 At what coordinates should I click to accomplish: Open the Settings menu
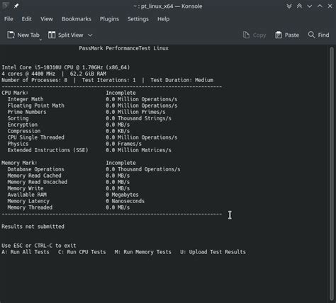pyautogui.click(x=138, y=19)
